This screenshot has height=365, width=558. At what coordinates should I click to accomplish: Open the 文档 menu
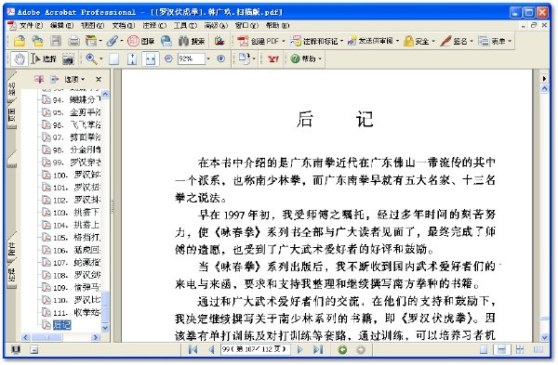[x=124, y=25]
